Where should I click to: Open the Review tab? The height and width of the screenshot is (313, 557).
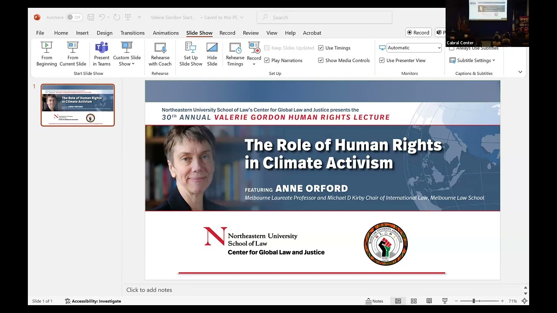251,33
